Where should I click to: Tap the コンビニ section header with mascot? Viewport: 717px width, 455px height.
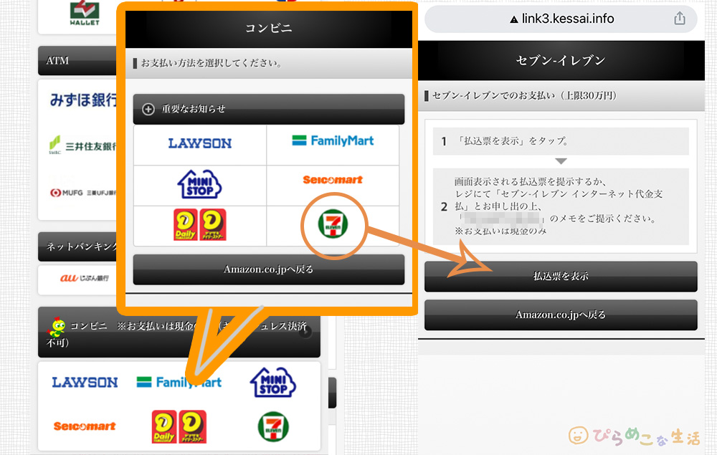coord(179,332)
